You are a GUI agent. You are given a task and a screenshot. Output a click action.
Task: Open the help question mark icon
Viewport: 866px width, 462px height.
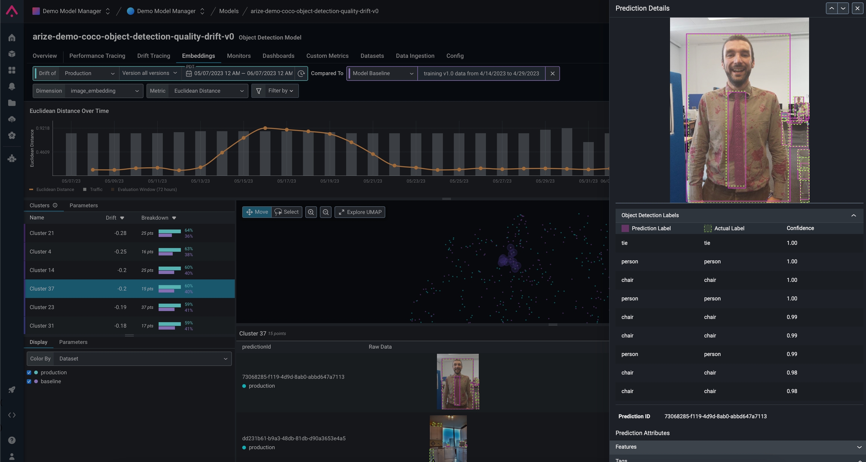click(12, 440)
